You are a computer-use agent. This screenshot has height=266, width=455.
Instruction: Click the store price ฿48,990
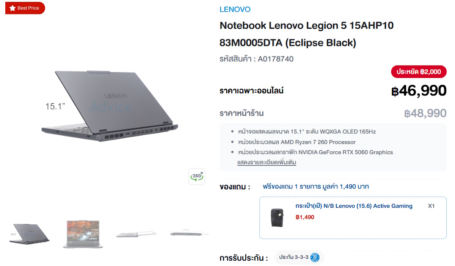tap(425, 113)
